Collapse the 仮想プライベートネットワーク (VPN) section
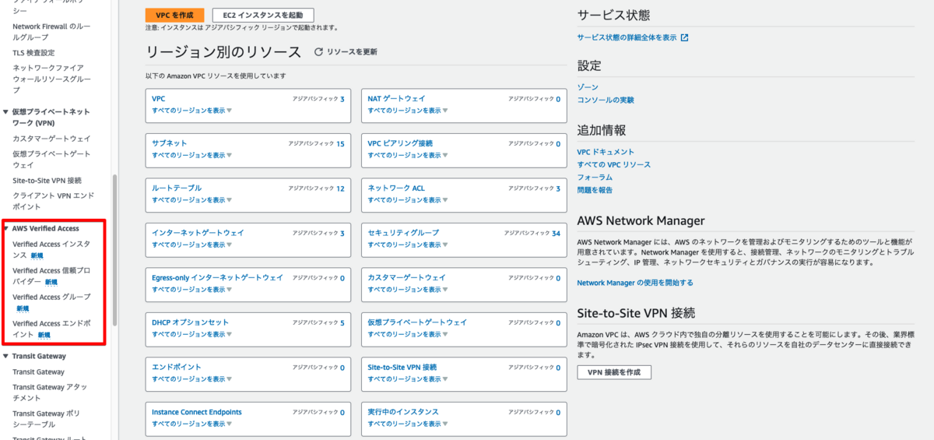This screenshot has width=934, height=440. pos(6,112)
